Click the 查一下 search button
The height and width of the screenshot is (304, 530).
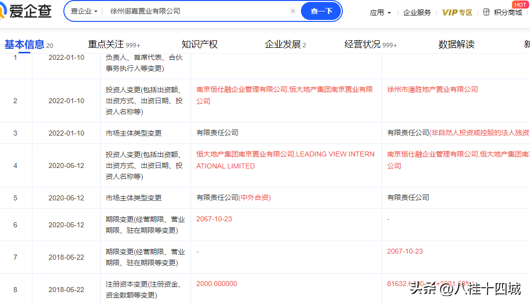tap(321, 11)
